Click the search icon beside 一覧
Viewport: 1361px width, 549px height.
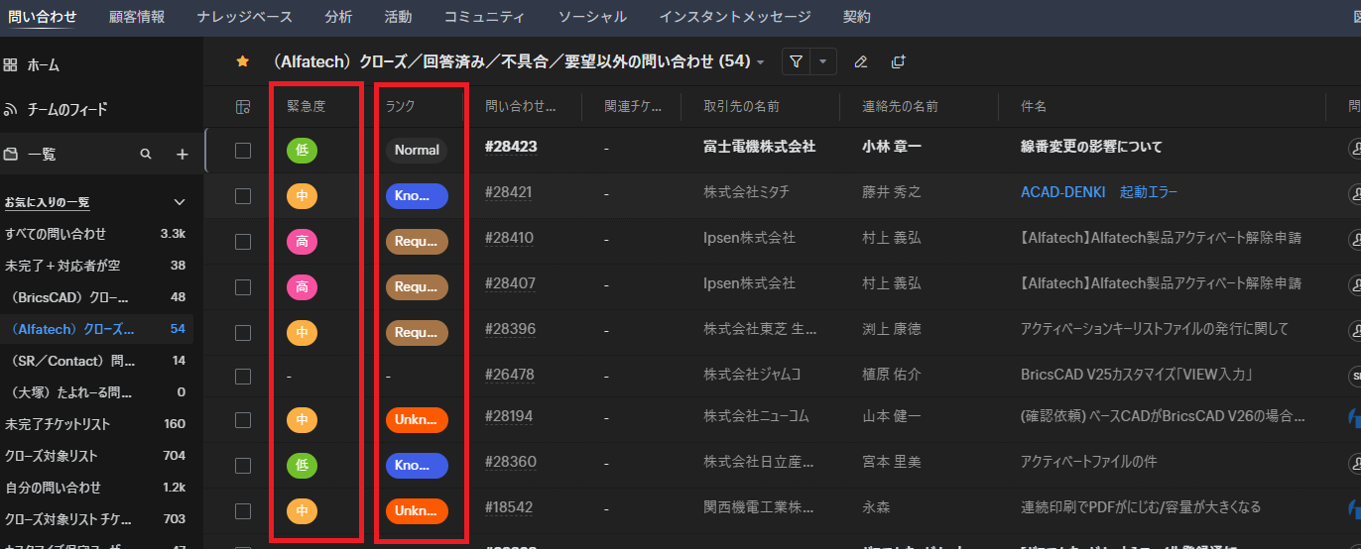click(146, 155)
